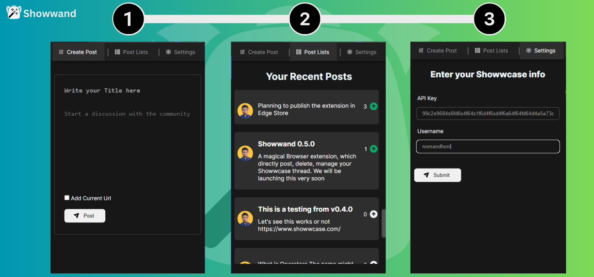Click step 2 on the progress indicator
This screenshot has height=277, width=594.
pos(305,19)
